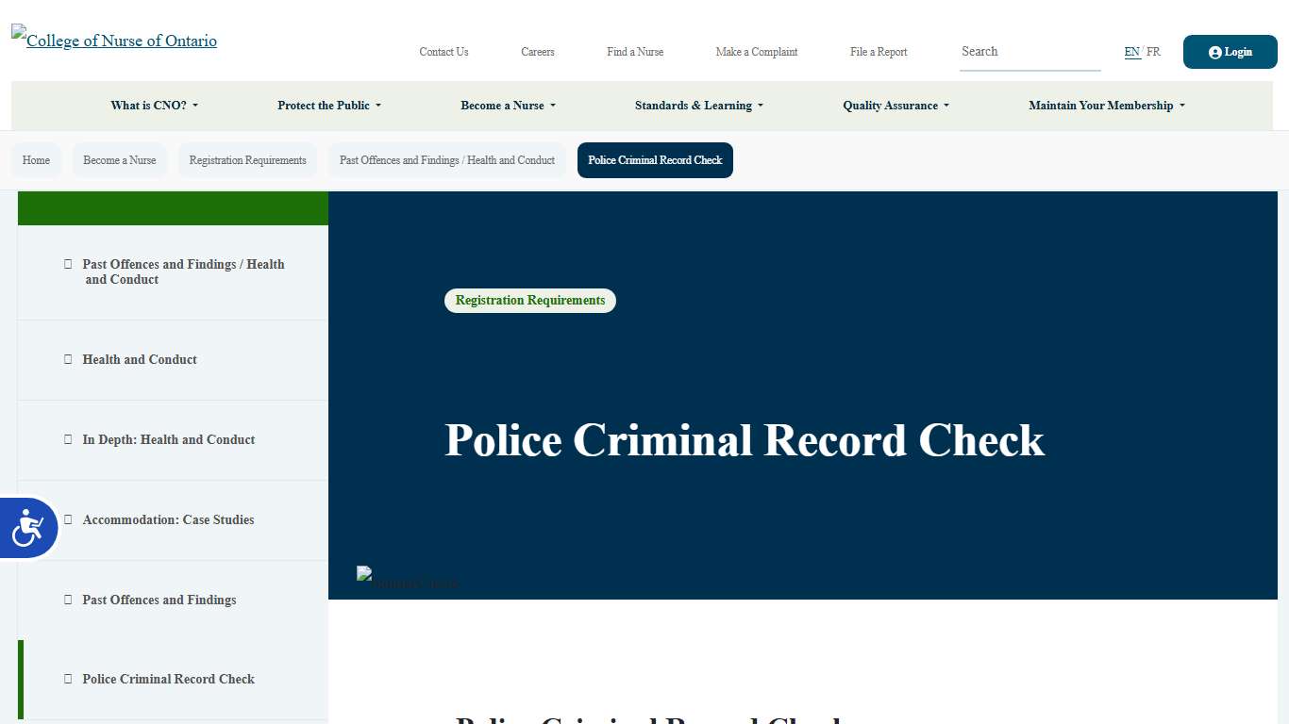1289x724 pixels.
Task: Select Accommodation: Case Studies in the sidebar
Action: point(168,519)
